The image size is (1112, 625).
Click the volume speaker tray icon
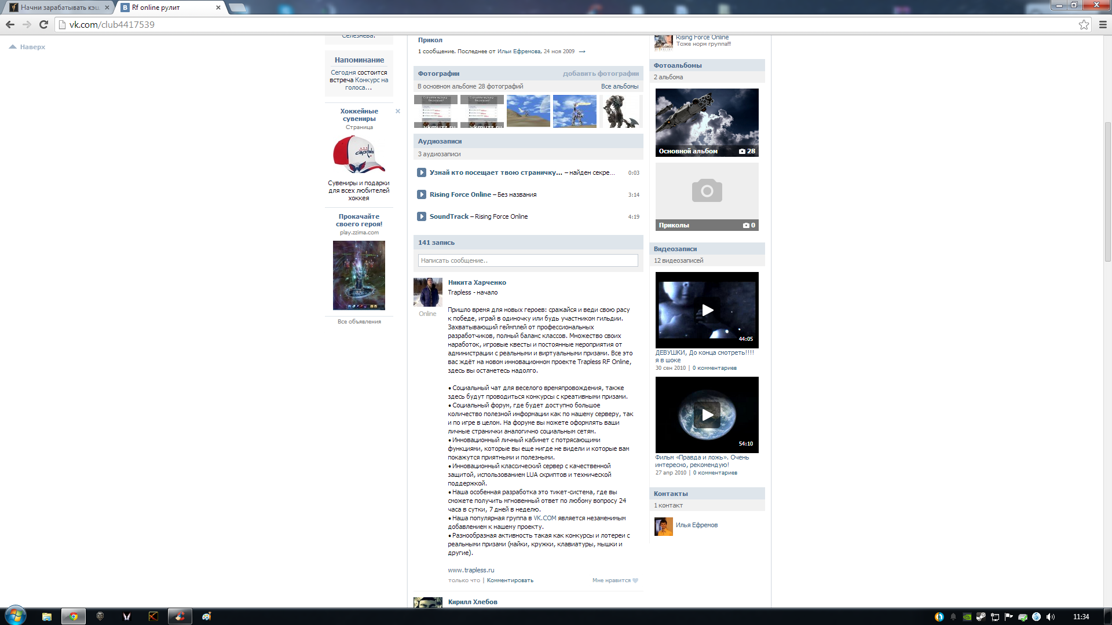point(1051,617)
